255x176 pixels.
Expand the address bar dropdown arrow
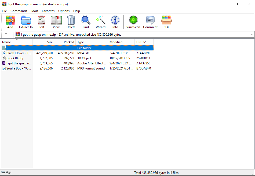point(252,34)
